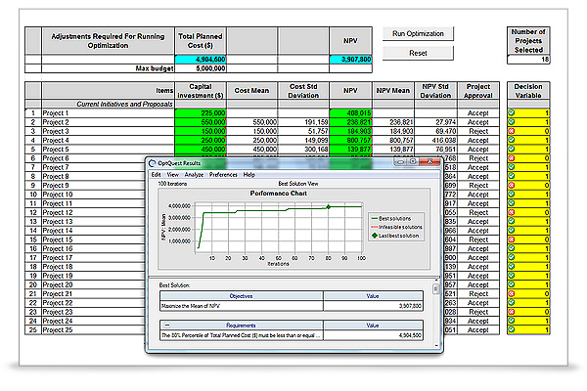Image resolution: width=587 pixels, height=391 pixels.
Task: Open the Analyze menu
Action: pyautogui.click(x=194, y=174)
